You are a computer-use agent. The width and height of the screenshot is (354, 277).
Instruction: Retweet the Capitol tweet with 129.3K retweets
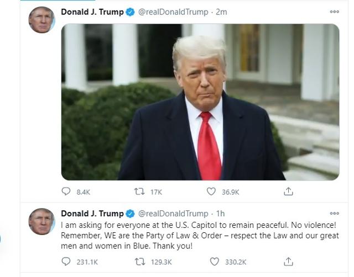140,262
